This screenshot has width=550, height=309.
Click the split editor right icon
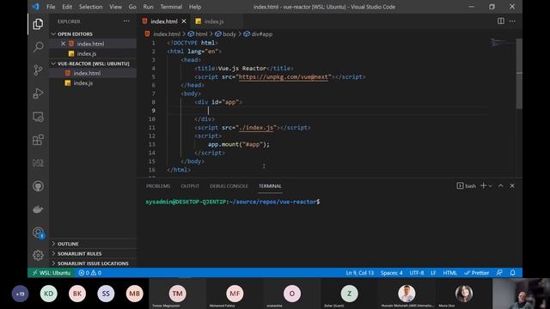pyautogui.click(x=500, y=21)
